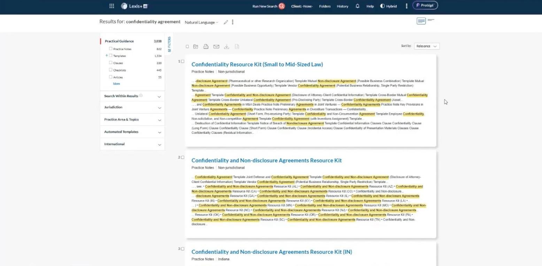Viewport: 542px width, 266px height.
Task: Open Folders in the top navigation
Action: click(325, 6)
